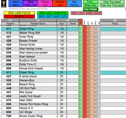Screen dimensions: 126x118
Task: Toggle Alt checkbox for US Ent Path
Action: 92,88
